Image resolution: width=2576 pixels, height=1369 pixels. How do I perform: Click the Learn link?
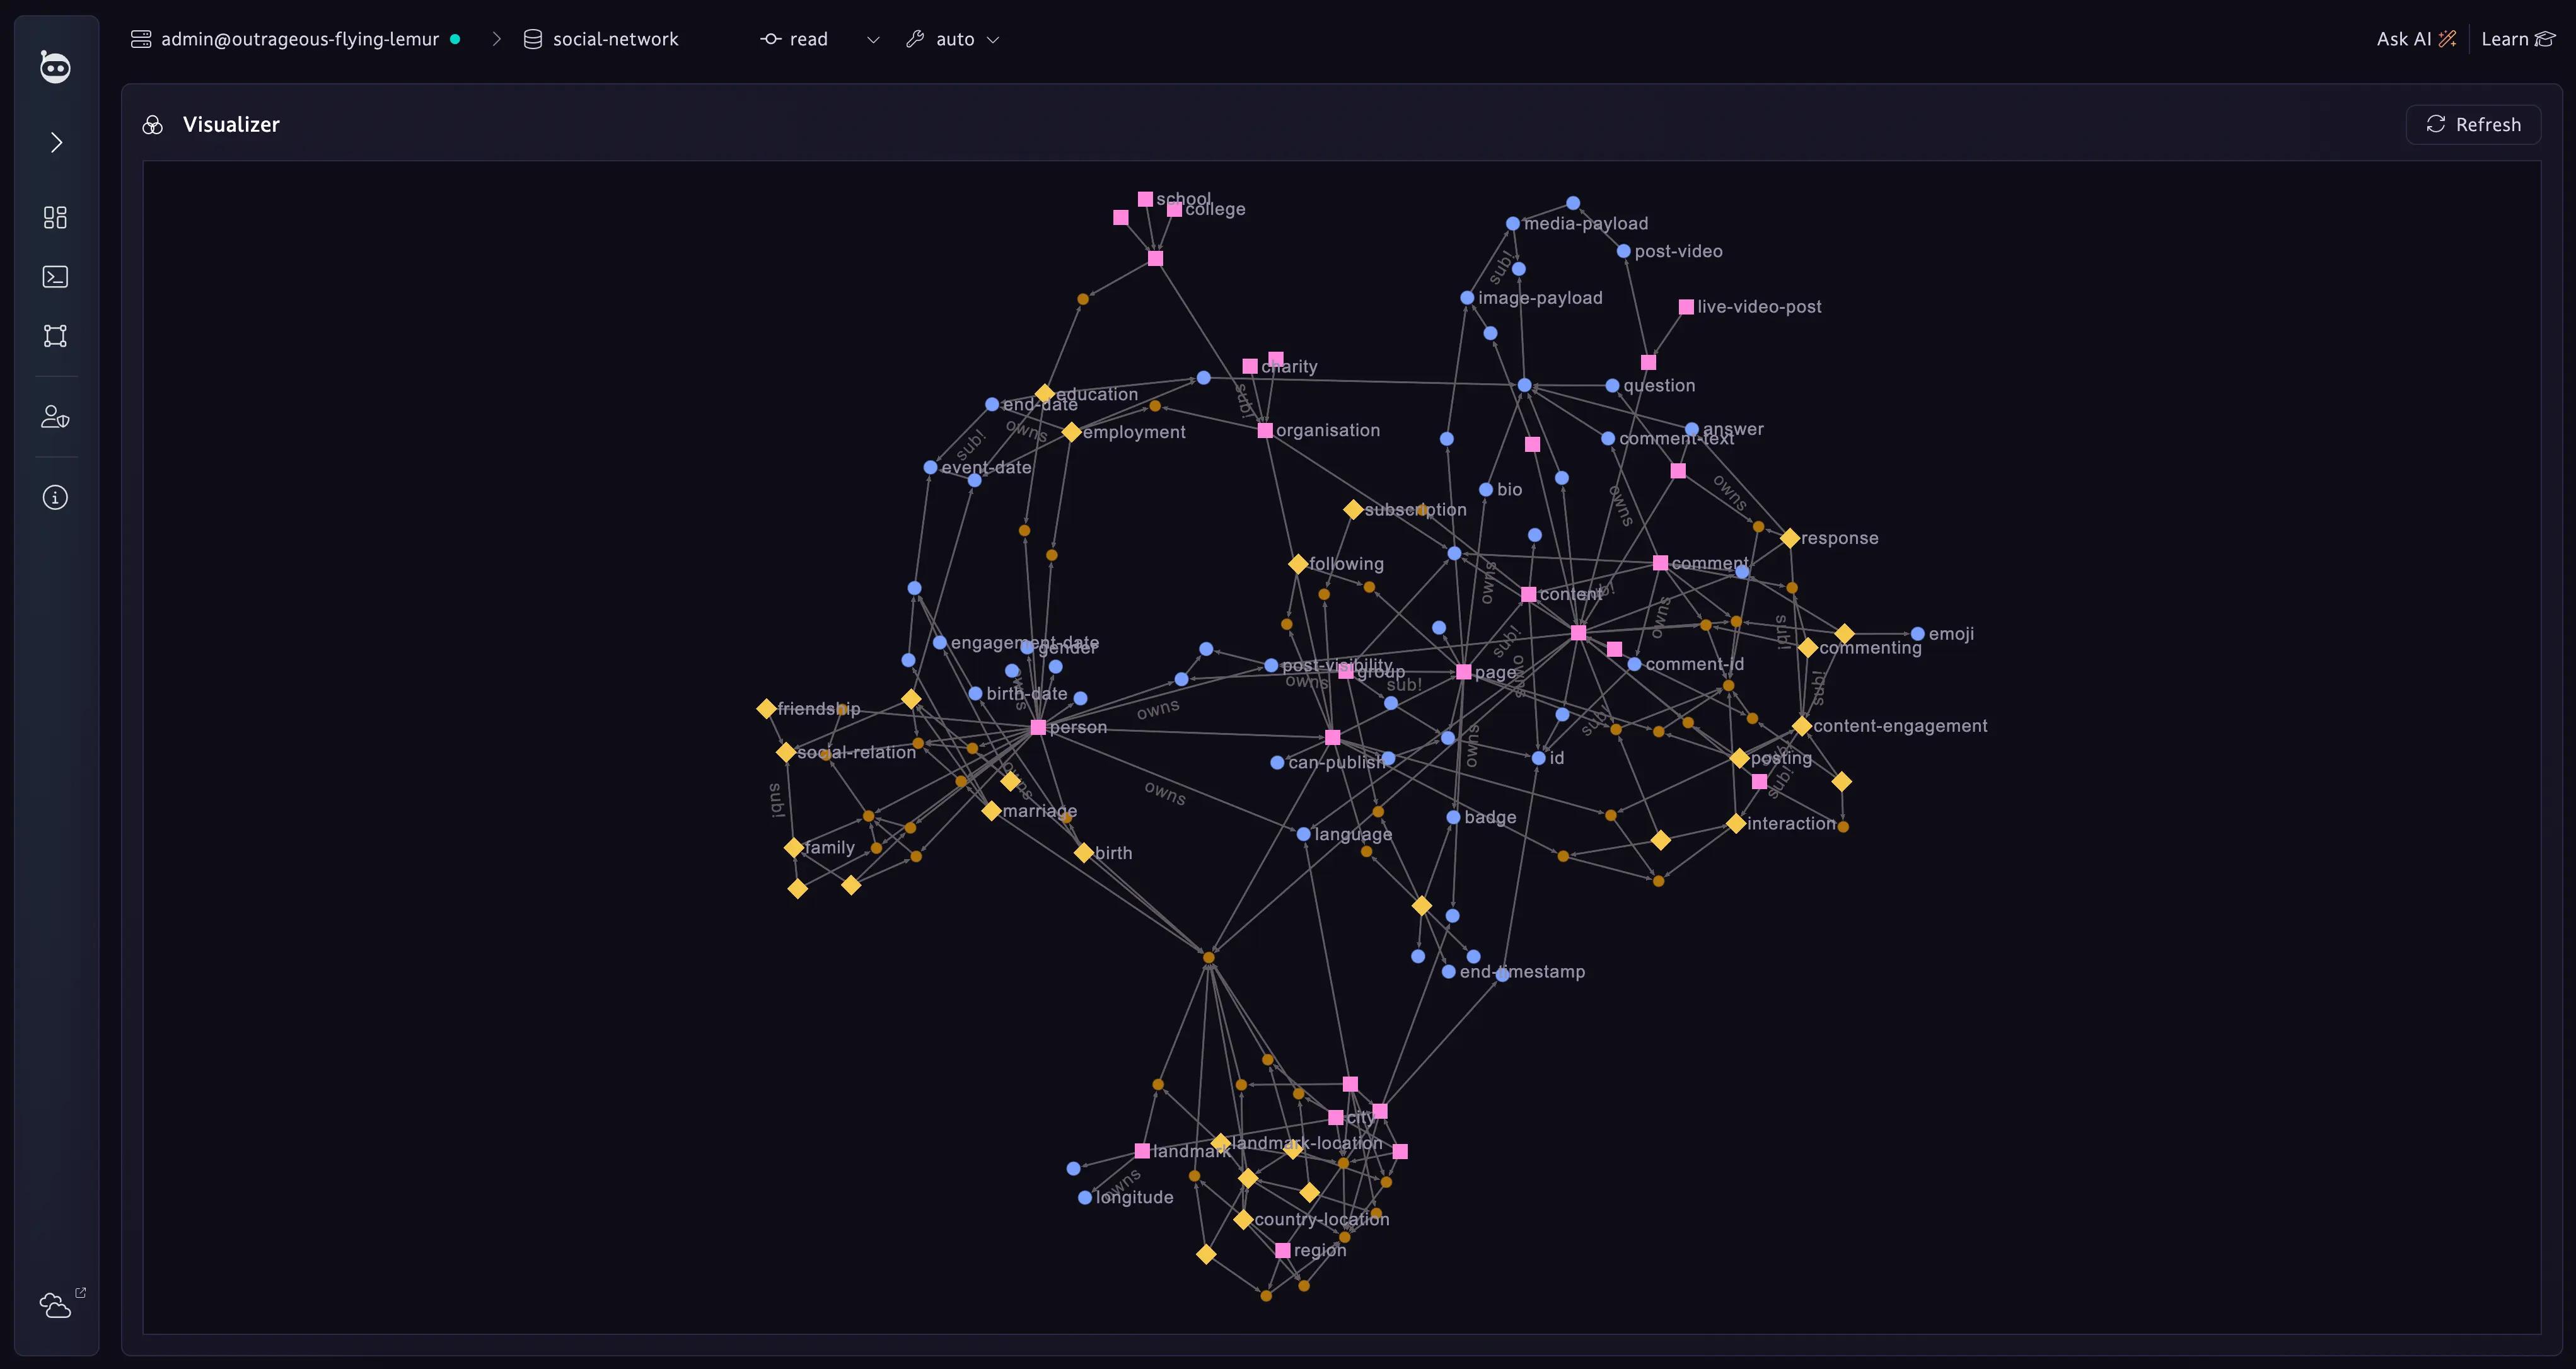[x=2516, y=39]
